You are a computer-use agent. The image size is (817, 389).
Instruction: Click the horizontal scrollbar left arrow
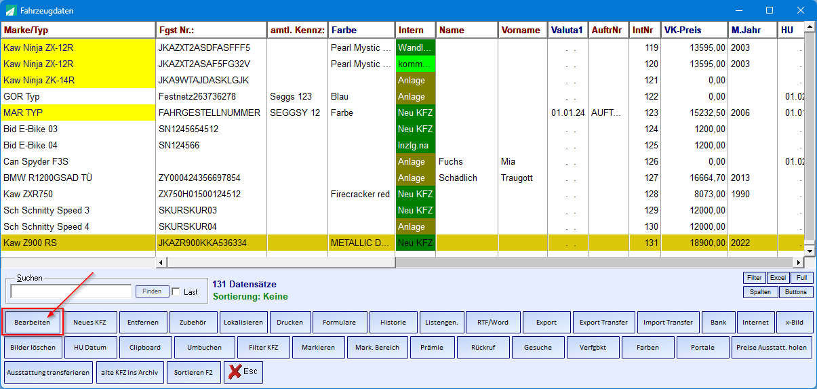tap(161, 262)
